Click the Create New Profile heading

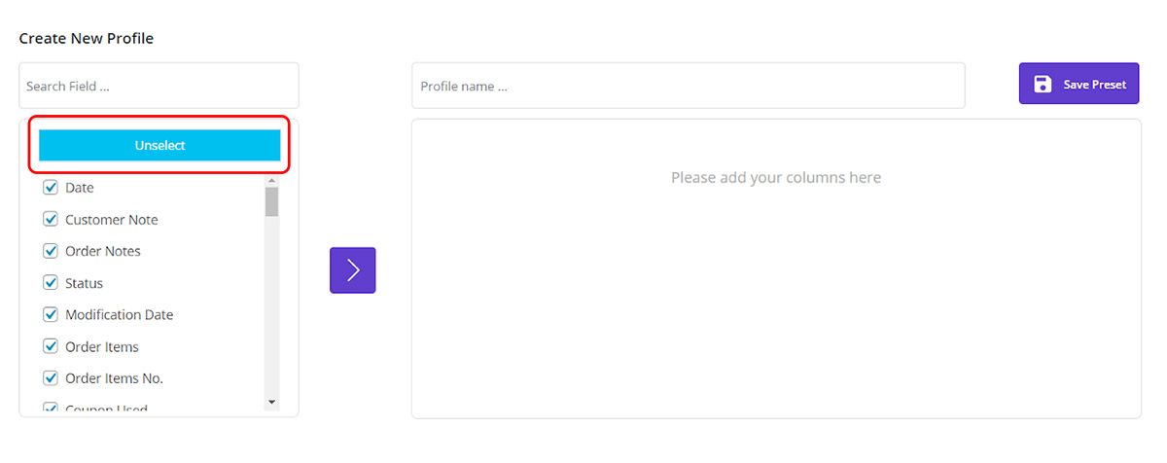[87, 39]
